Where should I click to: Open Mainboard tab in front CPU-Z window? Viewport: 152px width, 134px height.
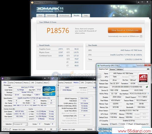18,83
